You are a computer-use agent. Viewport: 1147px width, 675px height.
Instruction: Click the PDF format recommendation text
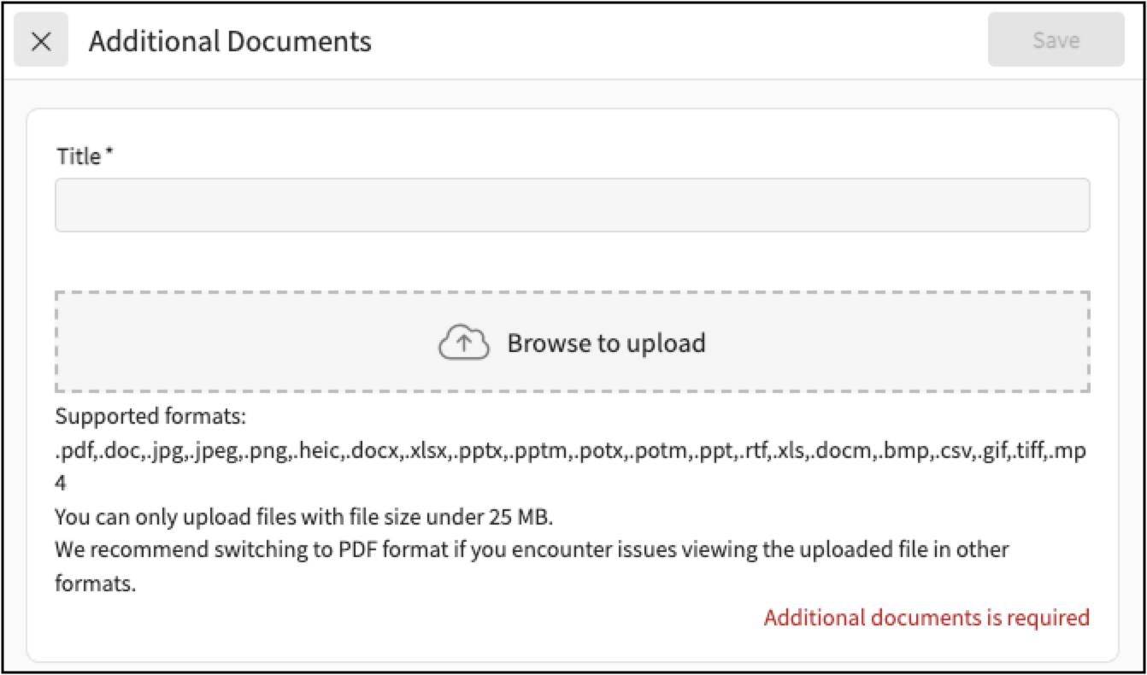tap(531, 549)
